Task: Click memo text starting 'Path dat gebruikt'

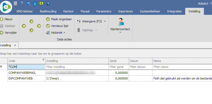Action: [183, 78]
